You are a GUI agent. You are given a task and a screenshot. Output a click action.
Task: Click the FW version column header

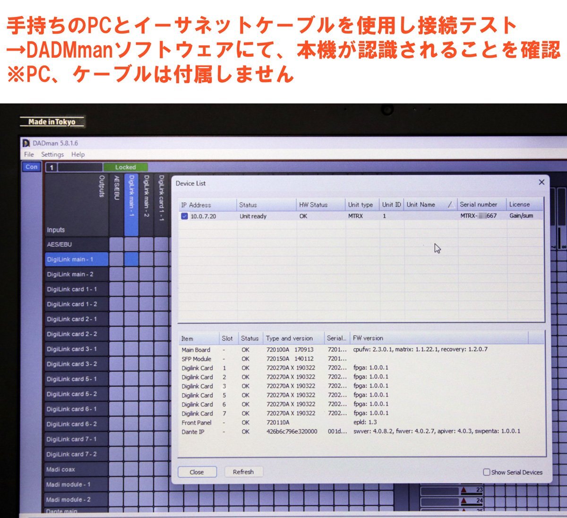pyautogui.click(x=439, y=339)
